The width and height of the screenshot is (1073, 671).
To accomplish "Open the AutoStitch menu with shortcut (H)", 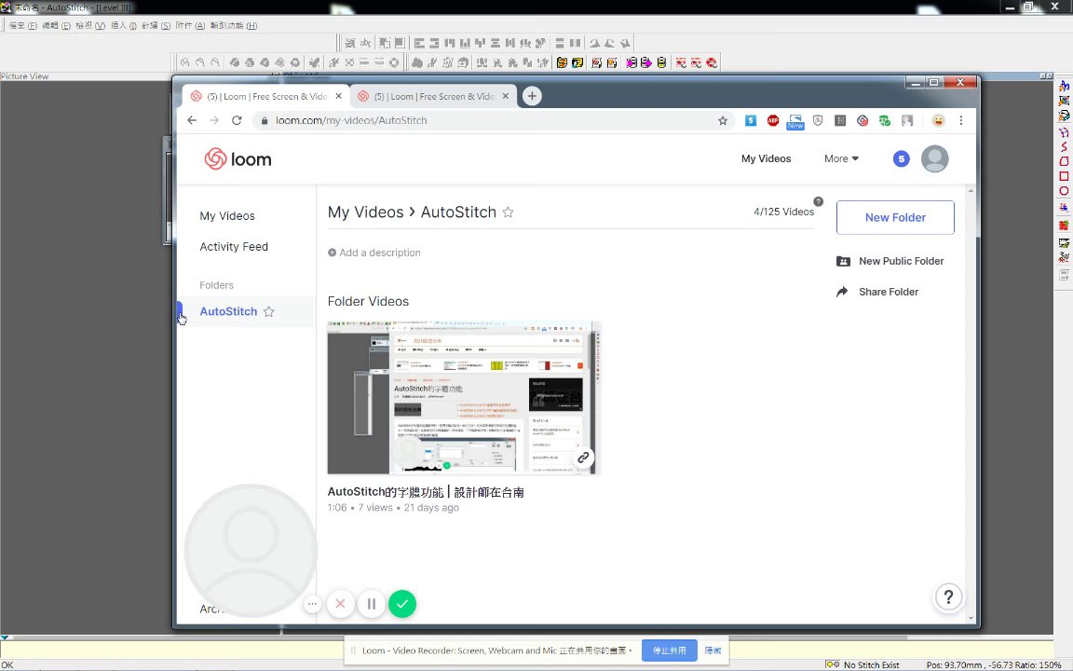I will click(x=234, y=25).
